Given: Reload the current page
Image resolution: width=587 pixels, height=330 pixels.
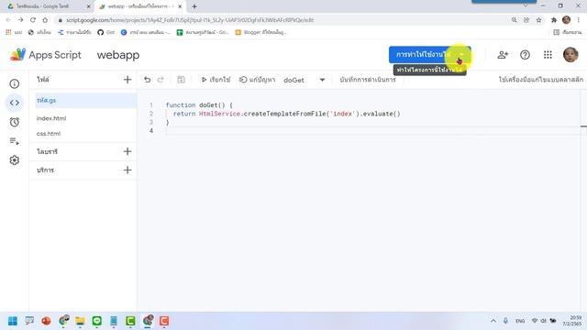Looking at the screenshot, I should (x=33, y=20).
